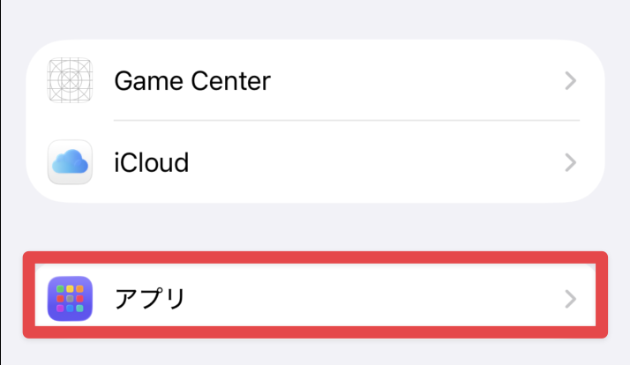Tap the Game Center grid icon
Viewport: 630px width, 365px height.
[71, 81]
